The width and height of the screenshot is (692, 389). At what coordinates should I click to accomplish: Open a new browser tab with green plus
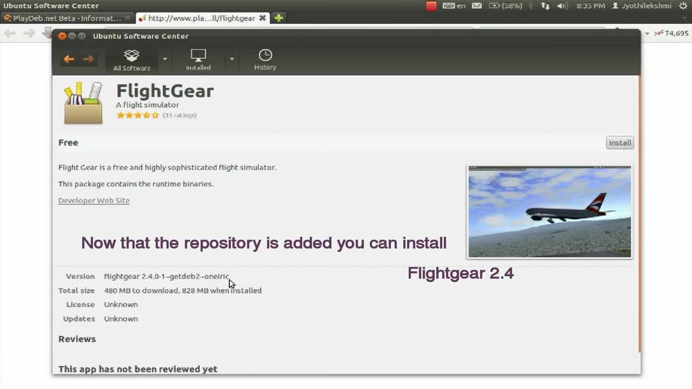pos(278,18)
